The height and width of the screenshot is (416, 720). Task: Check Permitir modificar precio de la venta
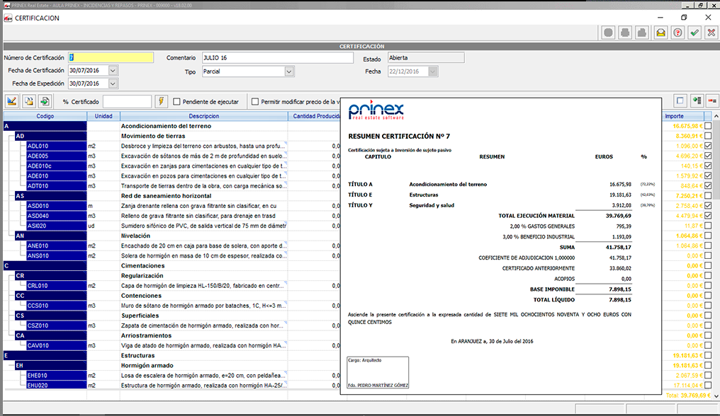pos(255,100)
